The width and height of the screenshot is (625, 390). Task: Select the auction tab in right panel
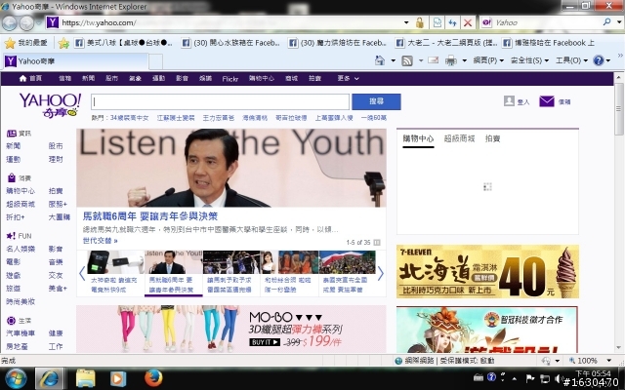[x=492, y=138]
